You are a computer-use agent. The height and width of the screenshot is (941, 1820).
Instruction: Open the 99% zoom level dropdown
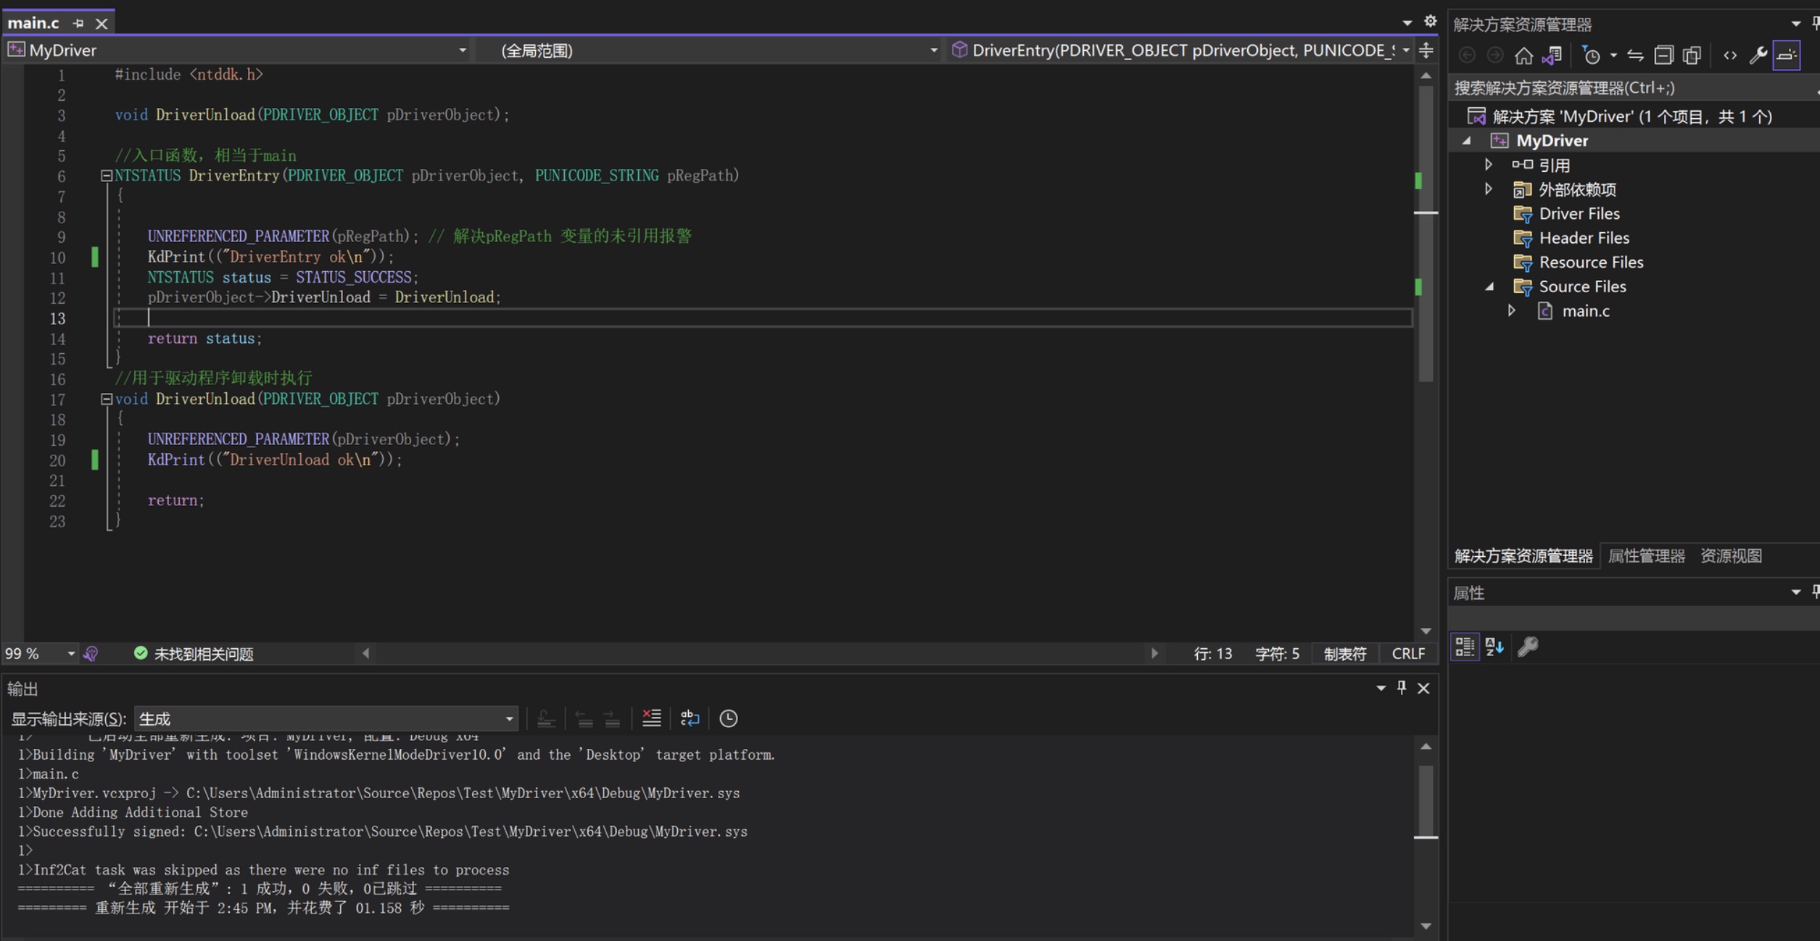tap(70, 654)
